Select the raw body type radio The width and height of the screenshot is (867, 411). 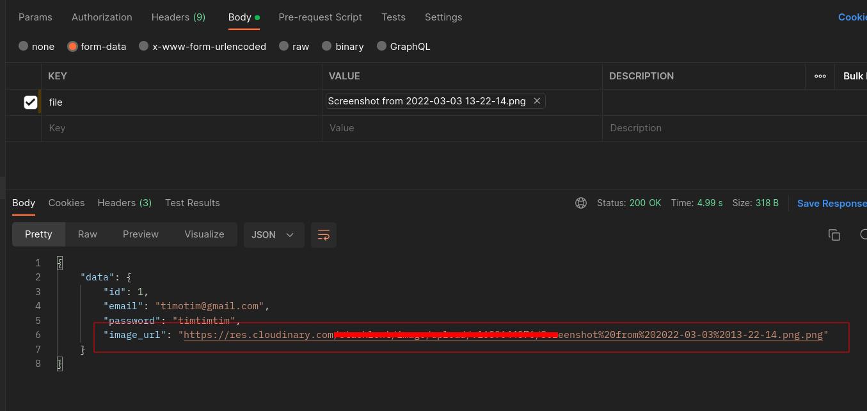point(284,46)
